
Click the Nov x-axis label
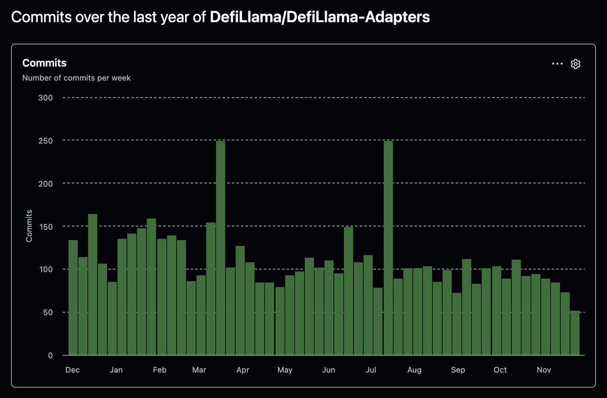coord(544,370)
